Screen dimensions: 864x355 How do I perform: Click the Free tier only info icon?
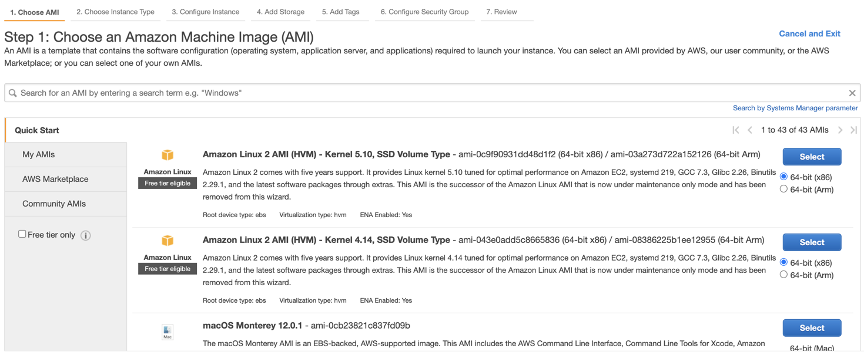coord(86,235)
